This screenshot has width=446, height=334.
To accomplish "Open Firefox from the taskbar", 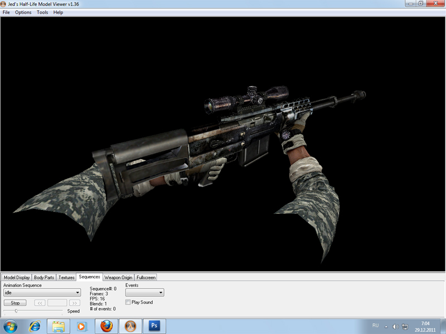I will (x=106, y=326).
